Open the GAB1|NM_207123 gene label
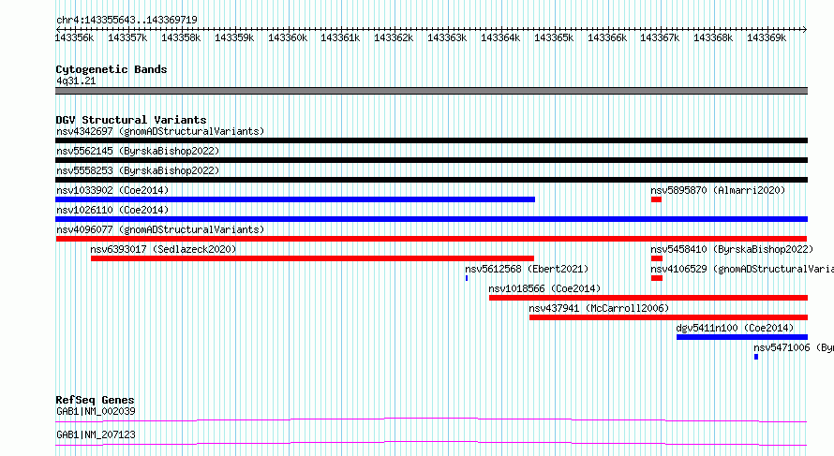 pos(96,434)
